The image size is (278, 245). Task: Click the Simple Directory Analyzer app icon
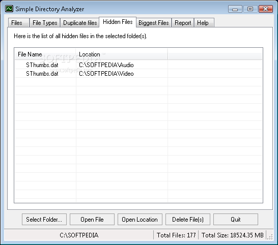click(9, 9)
